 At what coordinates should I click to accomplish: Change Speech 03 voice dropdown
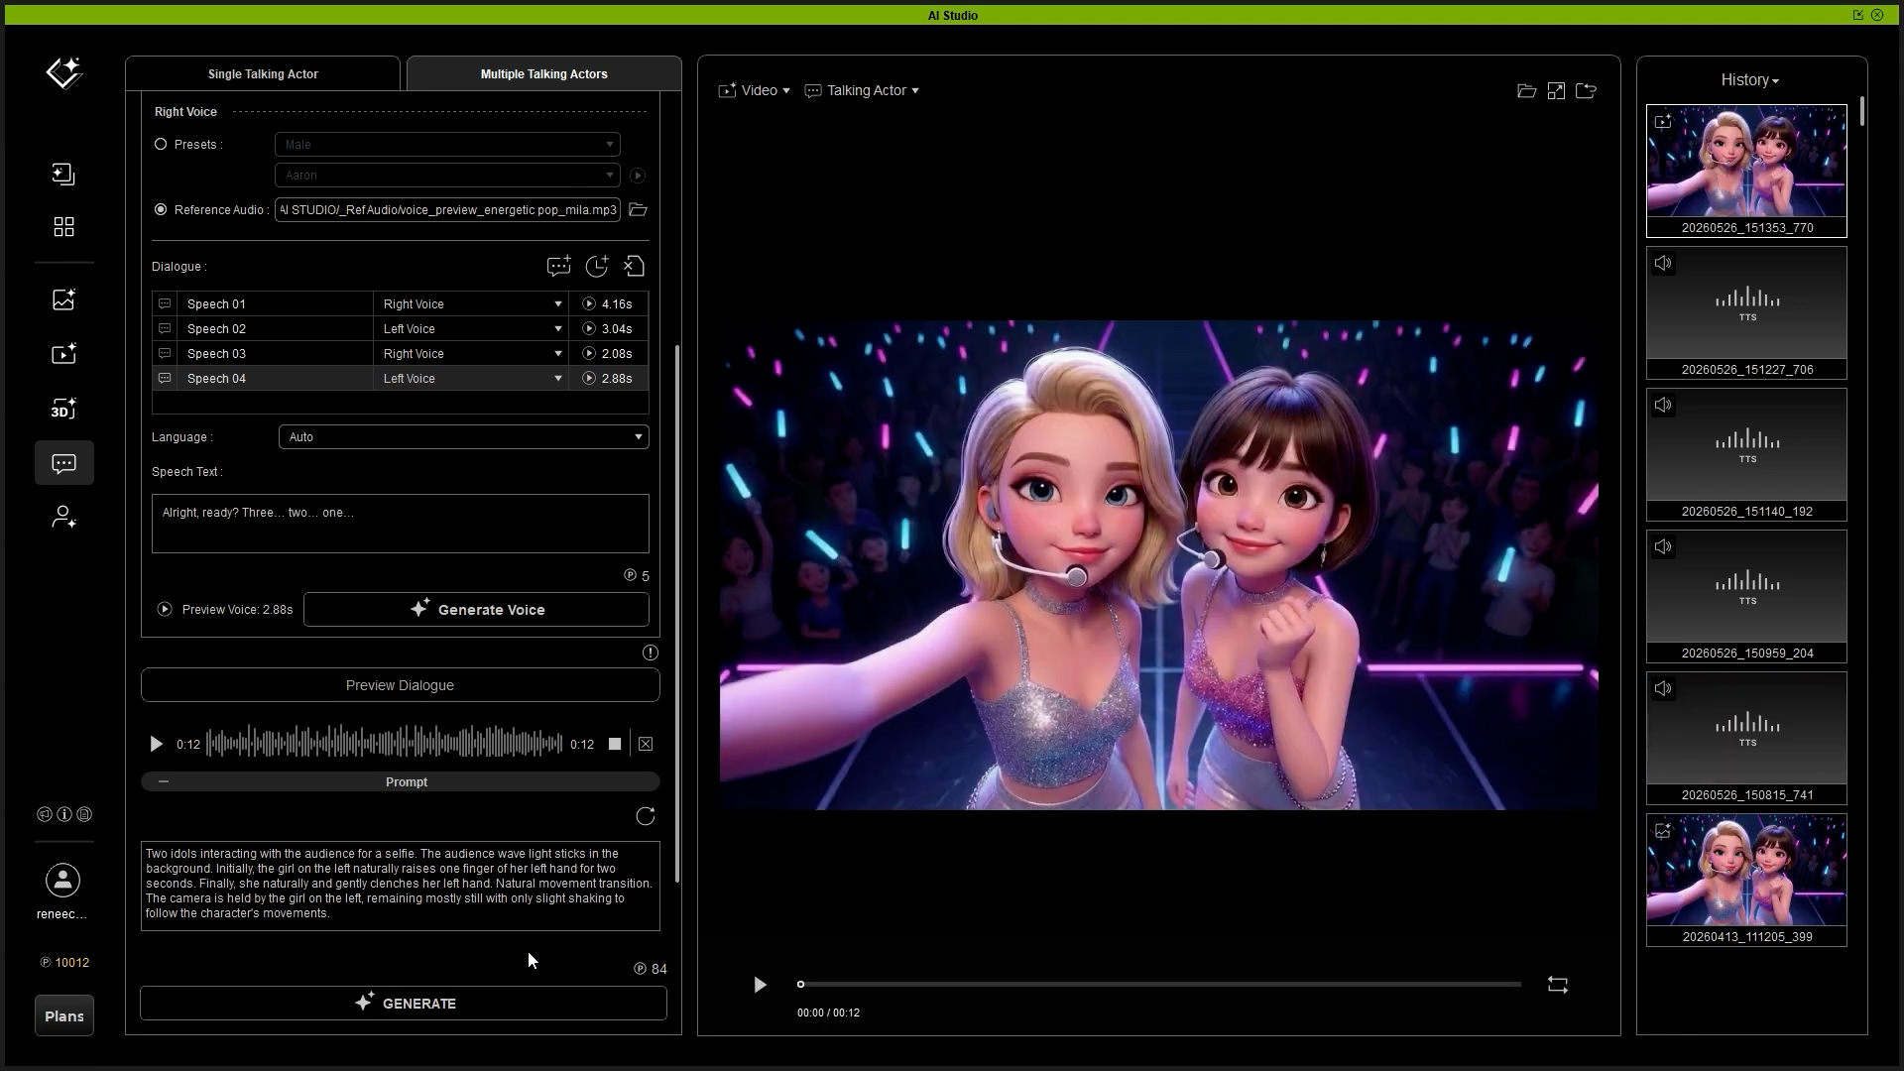pos(471,354)
